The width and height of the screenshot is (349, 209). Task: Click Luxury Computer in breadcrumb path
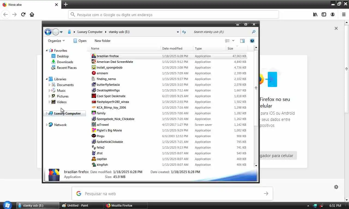[x=90, y=32]
